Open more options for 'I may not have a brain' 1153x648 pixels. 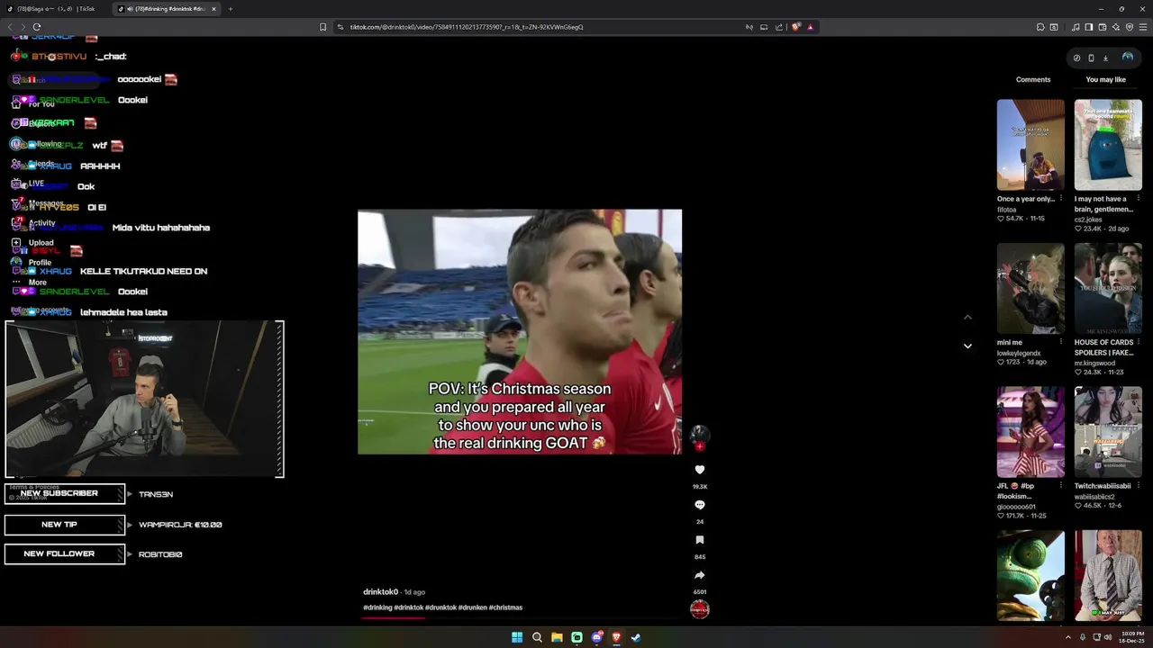tap(1139, 199)
